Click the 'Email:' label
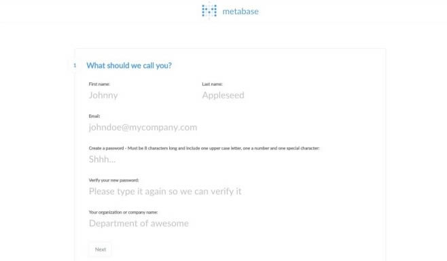447x261 pixels. (x=94, y=116)
